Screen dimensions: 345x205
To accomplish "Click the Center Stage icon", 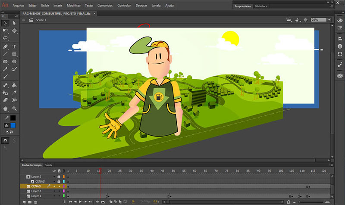I will coord(305,20).
